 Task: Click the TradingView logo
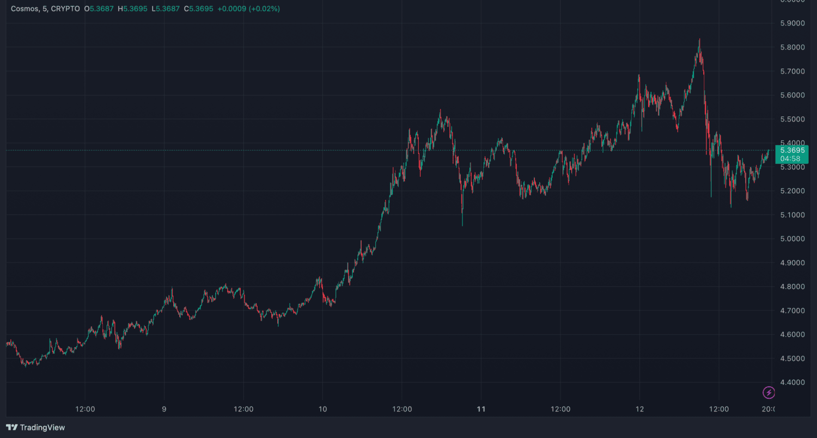[x=35, y=428]
